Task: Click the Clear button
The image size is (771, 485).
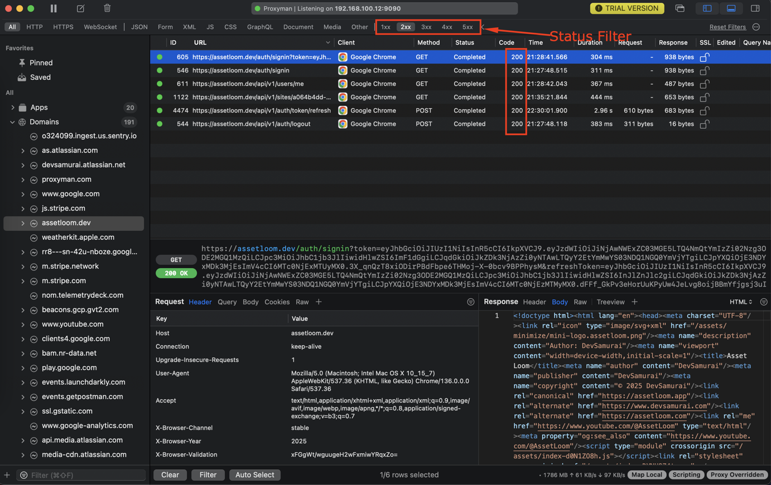Action: [x=170, y=475]
